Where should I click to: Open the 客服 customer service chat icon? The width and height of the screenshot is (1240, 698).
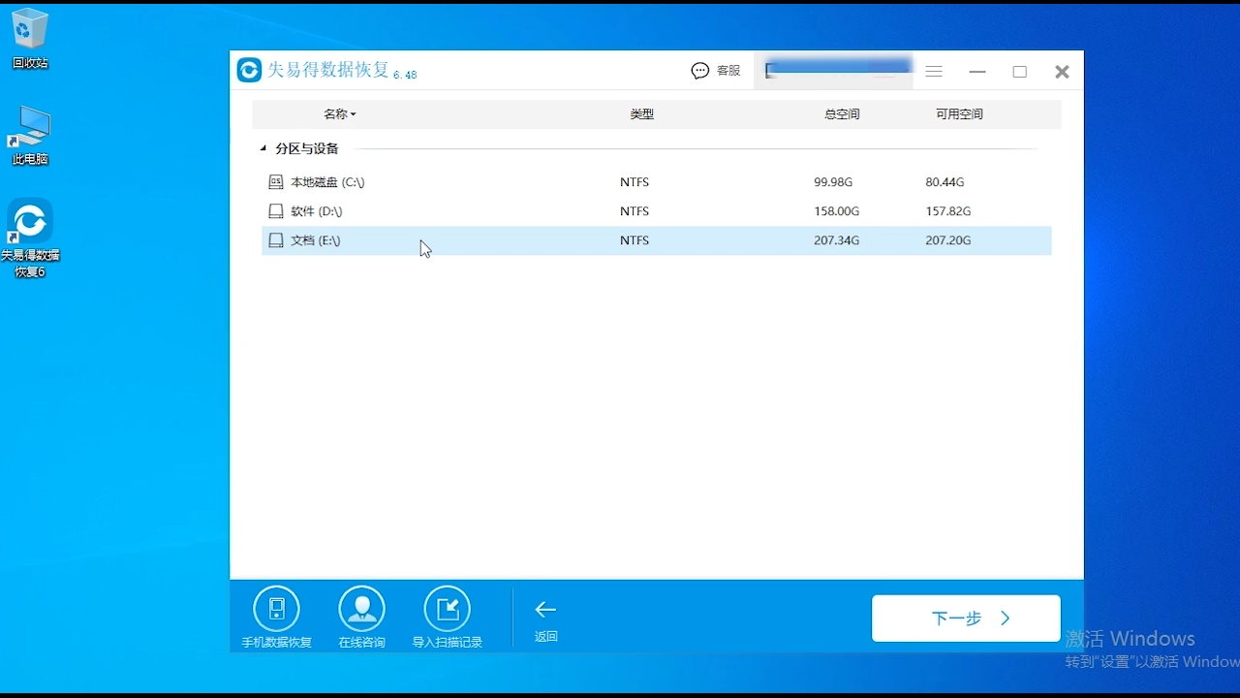point(699,70)
